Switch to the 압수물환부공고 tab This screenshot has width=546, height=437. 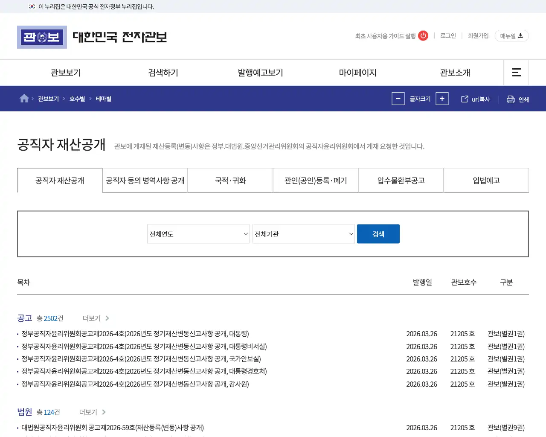tap(401, 180)
